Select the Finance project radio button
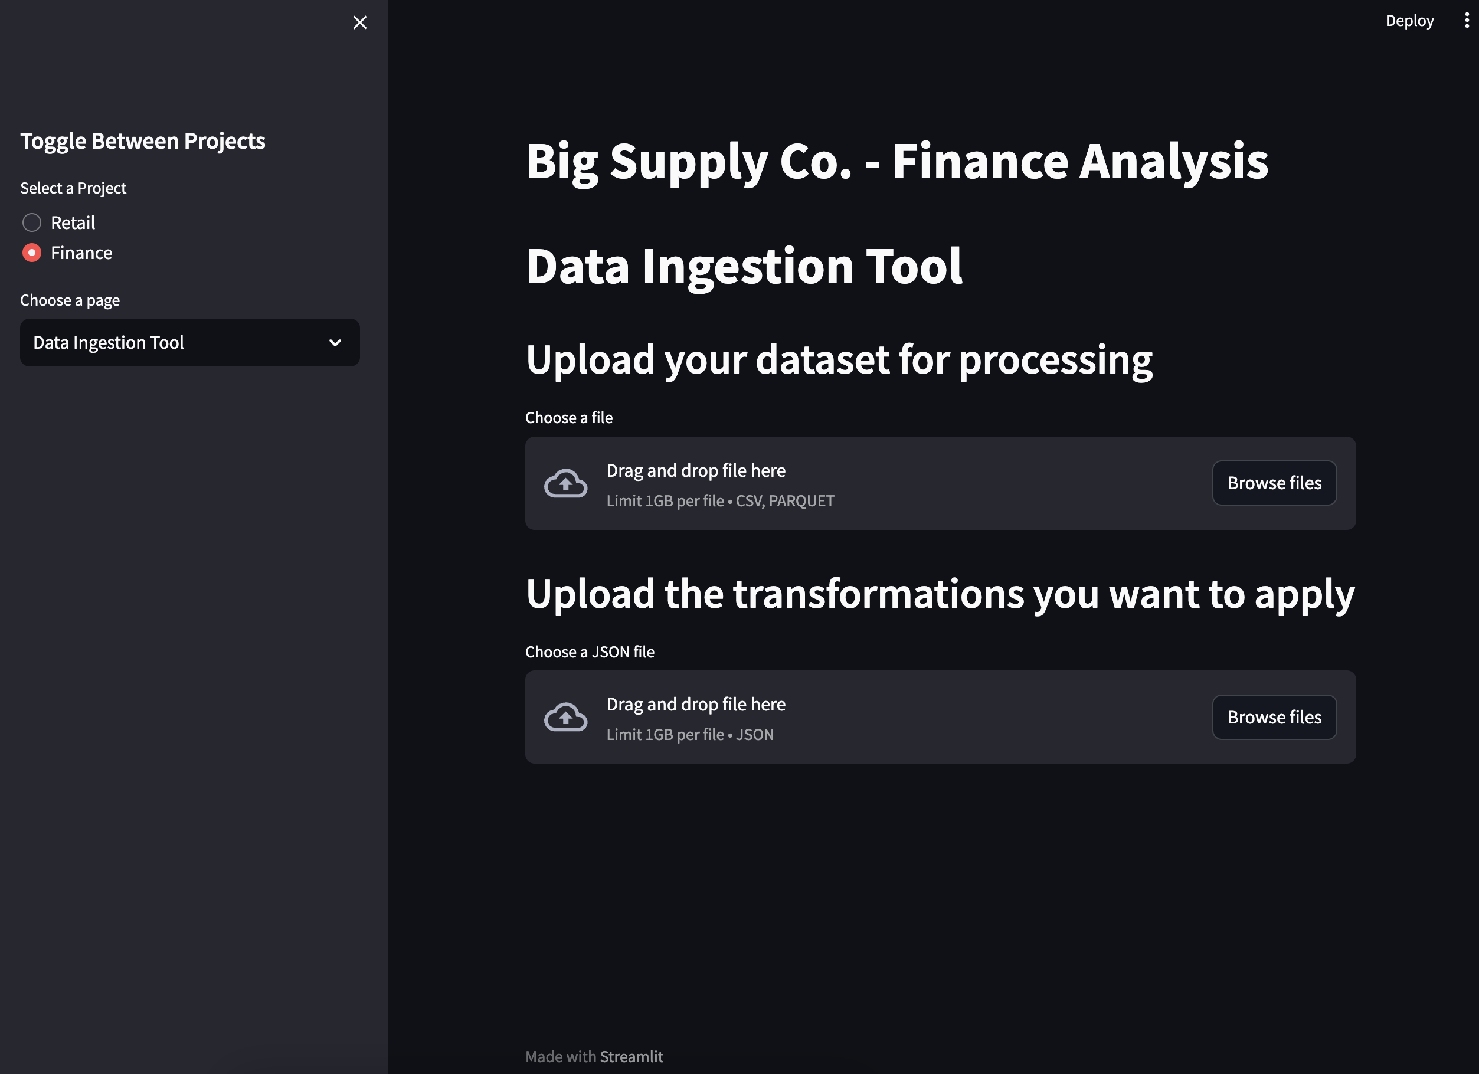Screen dimensions: 1479x1074 (x=32, y=253)
